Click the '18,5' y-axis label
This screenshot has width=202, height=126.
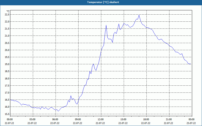point(7,71)
